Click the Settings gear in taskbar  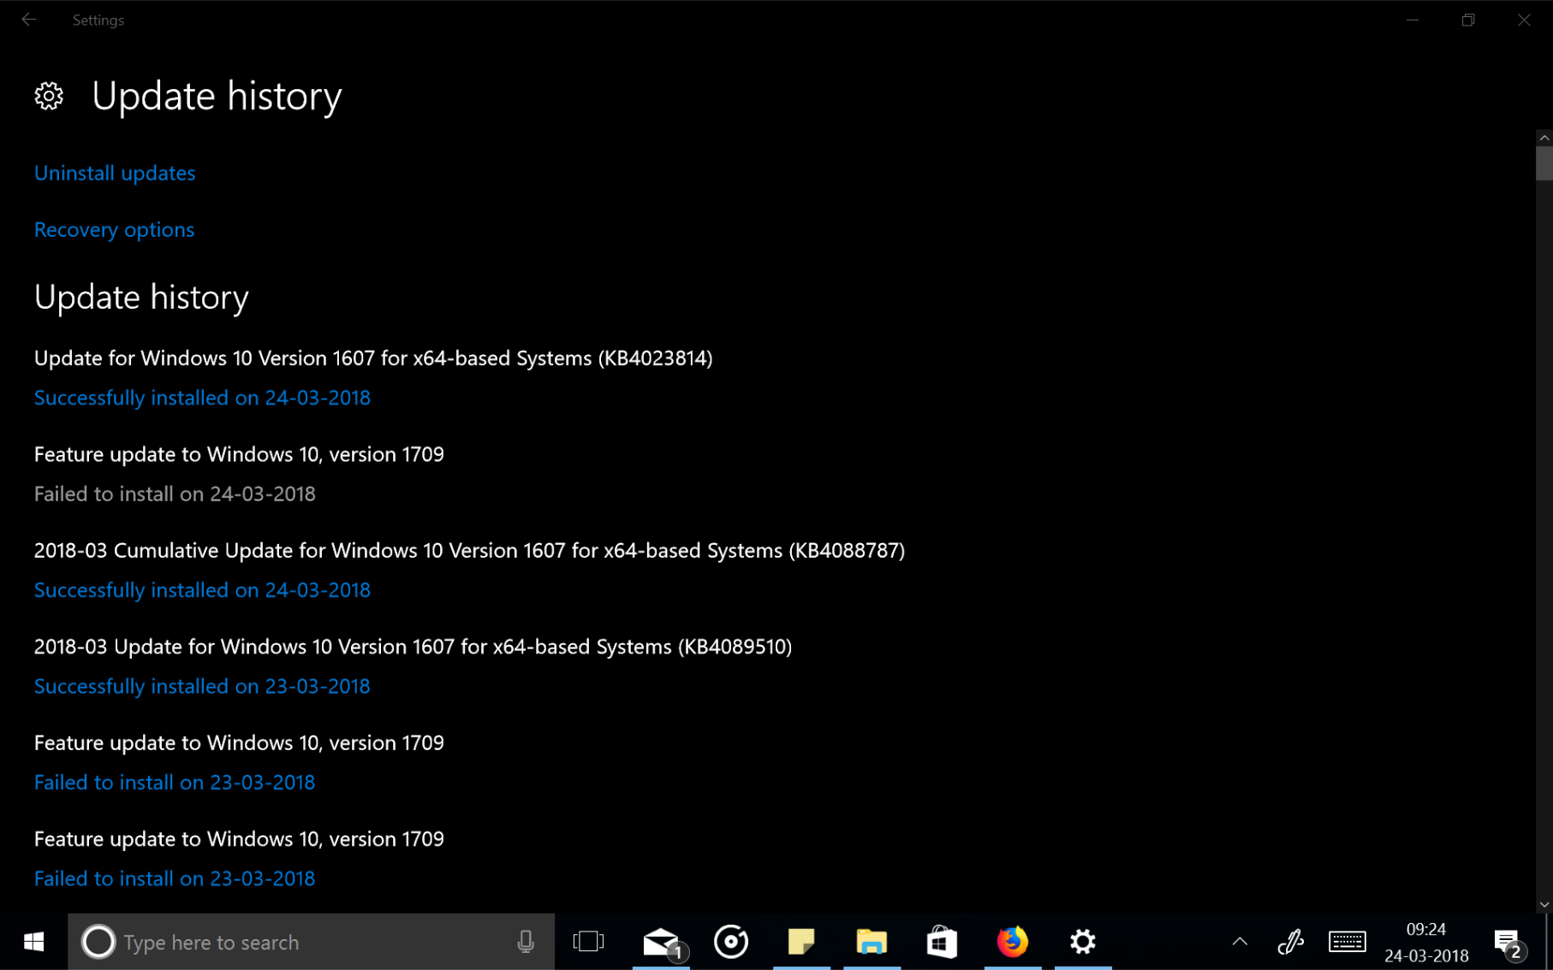click(1083, 942)
